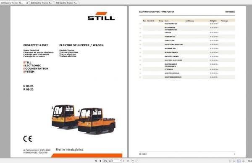This screenshot has height=163, width=252.
Task: Click the arrow icon beside RAEDER UND BEREIFUNG
Action: tap(140, 45)
